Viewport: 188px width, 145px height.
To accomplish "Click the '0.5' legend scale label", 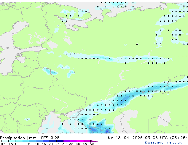I will tap(10, 144).
